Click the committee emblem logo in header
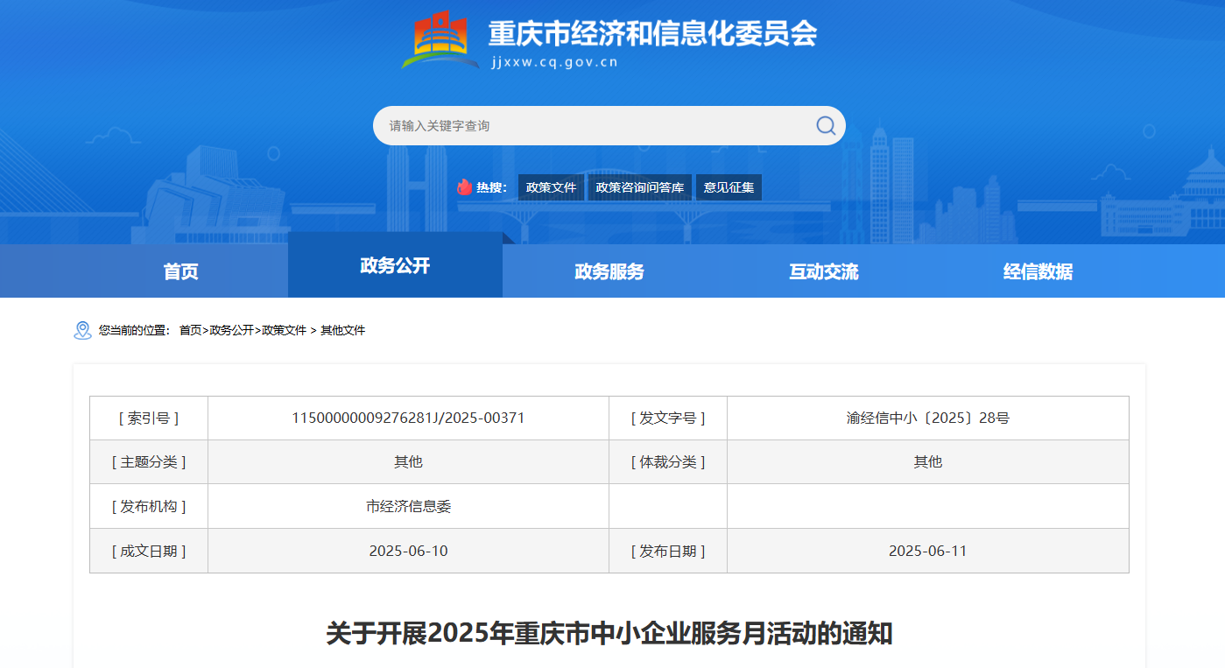Screen dimensions: 1225x668 [x=440, y=40]
